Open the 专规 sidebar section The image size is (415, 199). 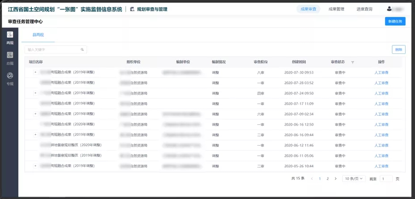[x=10, y=78]
